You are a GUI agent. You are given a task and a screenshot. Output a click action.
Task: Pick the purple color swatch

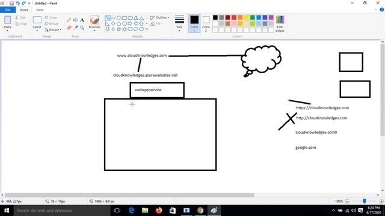coord(271,17)
